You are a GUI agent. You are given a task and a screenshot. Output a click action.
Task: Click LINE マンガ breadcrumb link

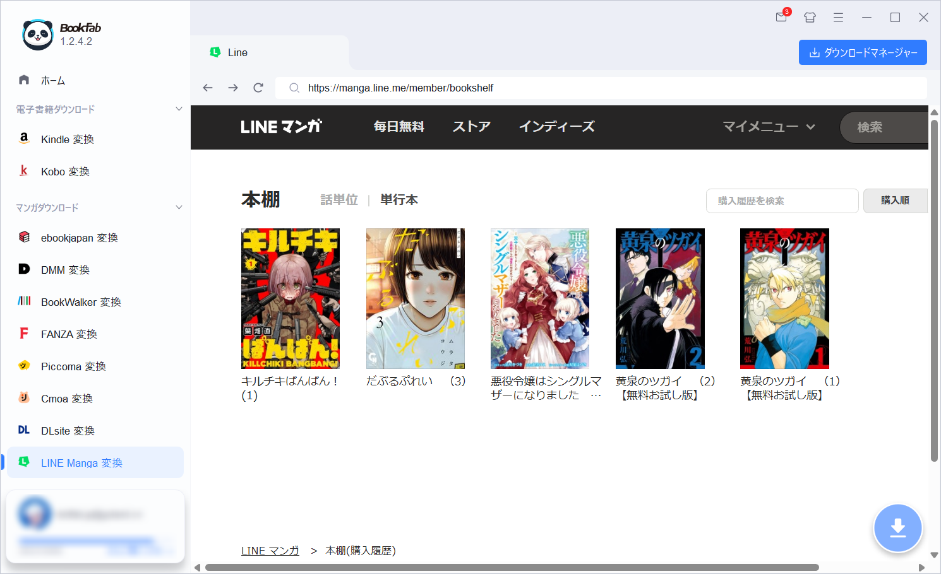coord(270,551)
